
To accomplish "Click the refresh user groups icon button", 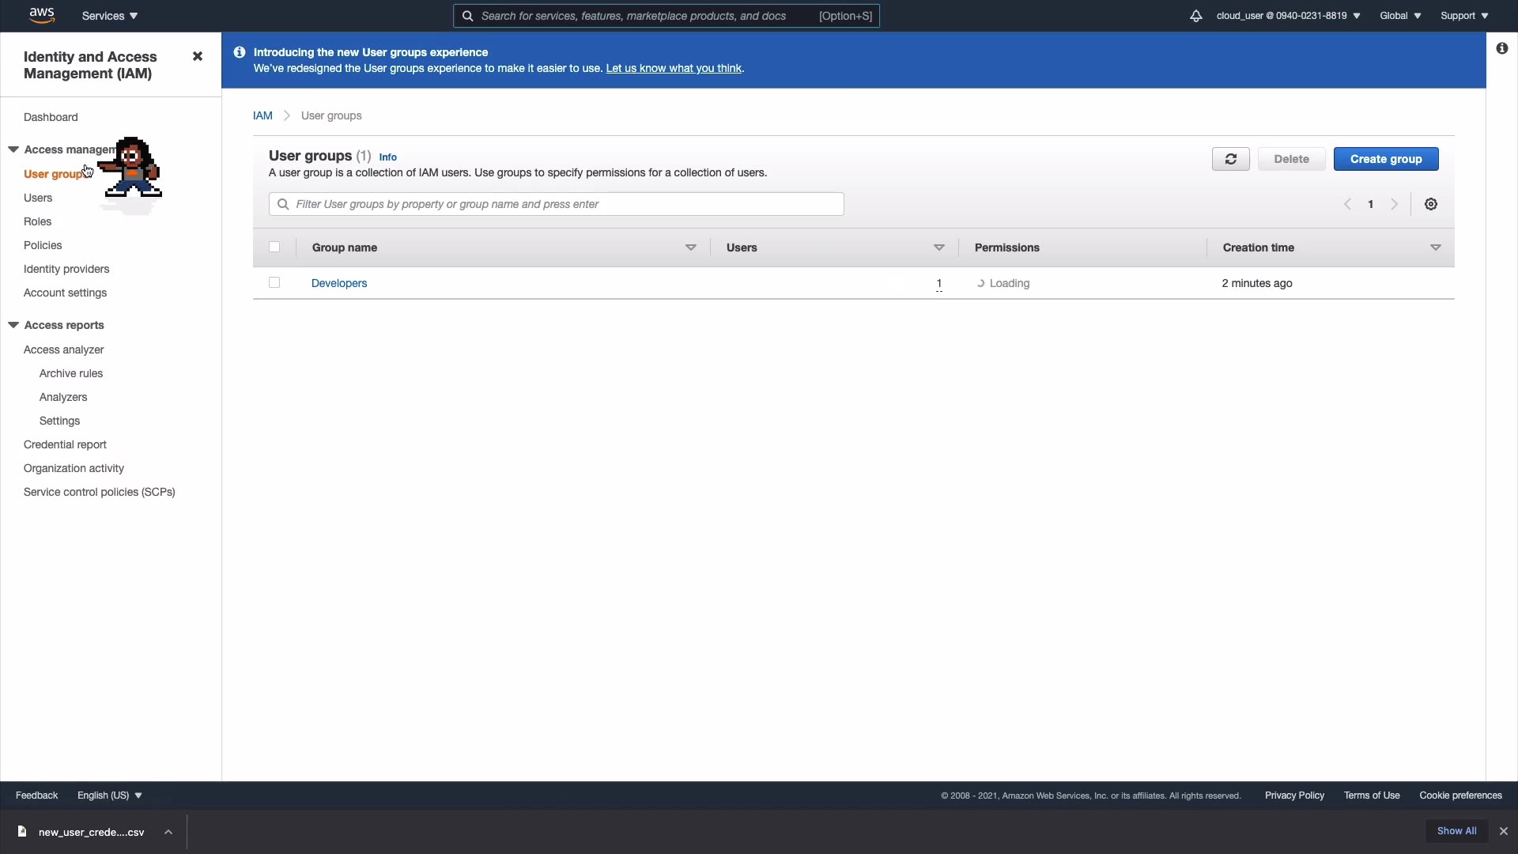I will pos(1230,159).
